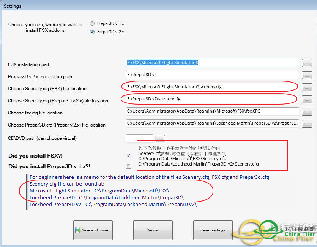Browse for Prepar3D.cfg file location

307,124
